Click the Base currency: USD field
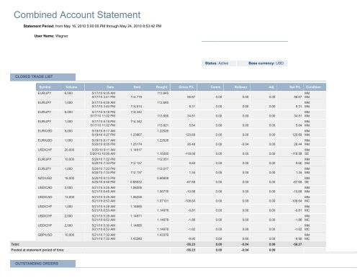360x278 pixels. [x=262, y=63]
